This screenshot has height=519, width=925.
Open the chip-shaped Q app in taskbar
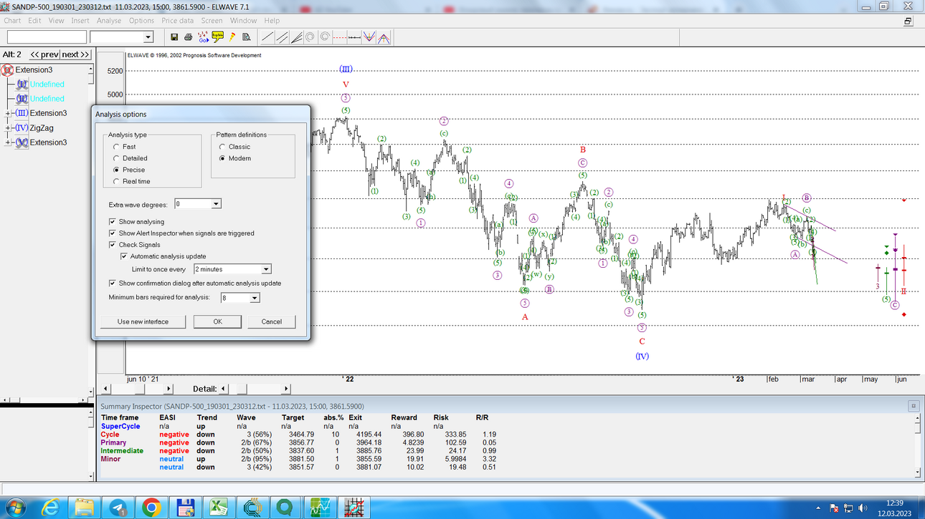point(253,508)
